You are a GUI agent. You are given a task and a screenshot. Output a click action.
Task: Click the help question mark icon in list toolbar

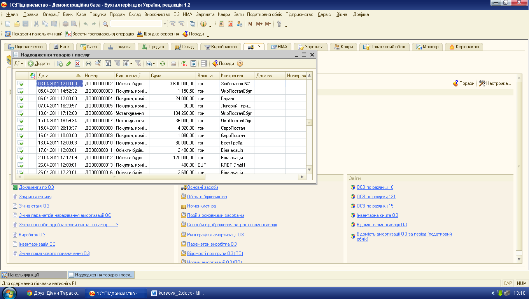(240, 63)
